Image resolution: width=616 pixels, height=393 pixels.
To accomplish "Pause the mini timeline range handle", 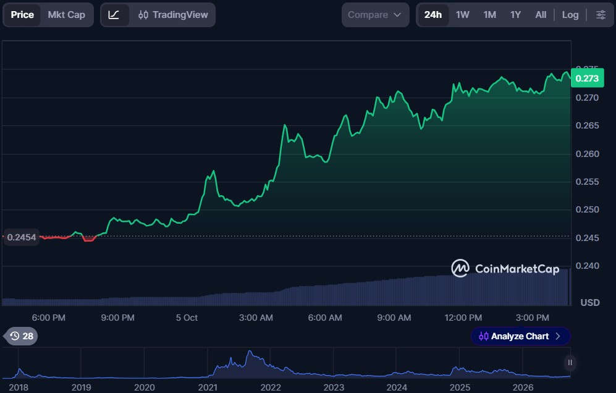I will click(570, 363).
